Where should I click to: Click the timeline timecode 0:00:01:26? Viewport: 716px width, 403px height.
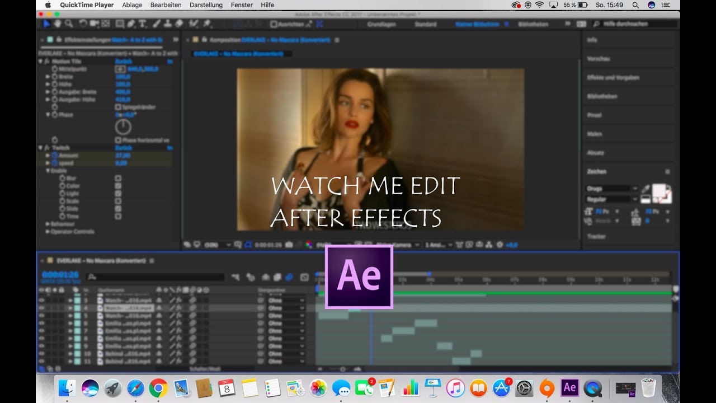pyautogui.click(x=60, y=275)
